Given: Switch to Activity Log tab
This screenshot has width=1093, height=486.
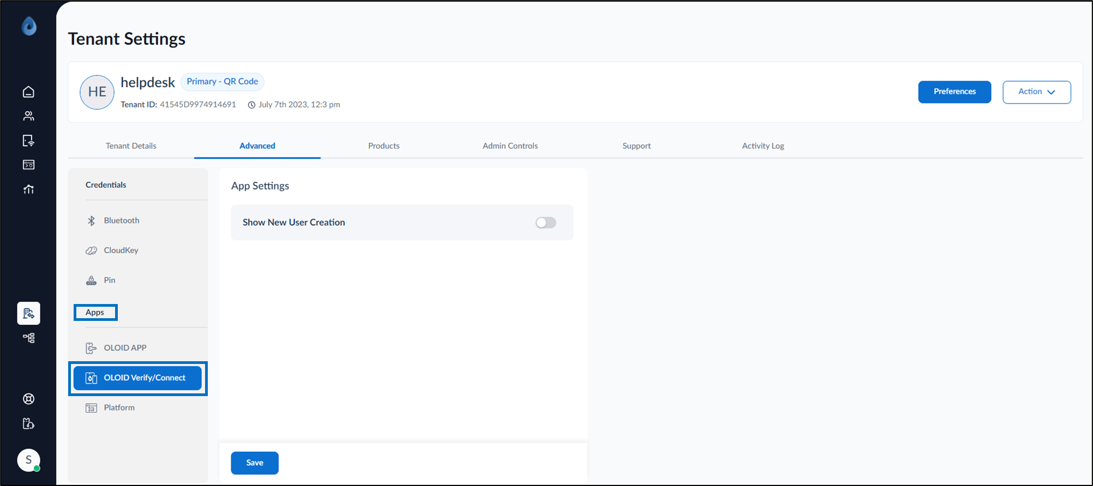Looking at the screenshot, I should tap(763, 146).
